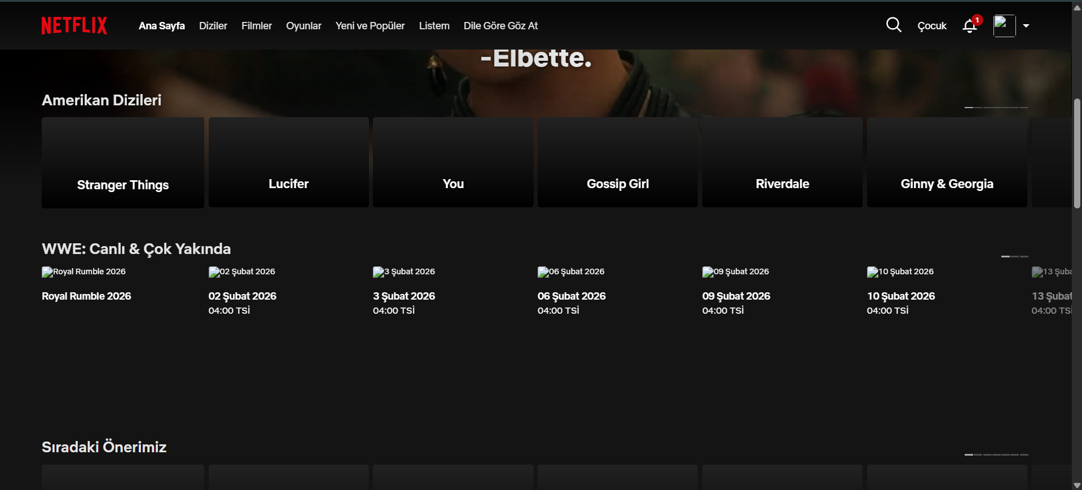Image resolution: width=1082 pixels, height=490 pixels.
Task: Open the Sıradaki Önerimiz row title
Action: [x=104, y=447]
